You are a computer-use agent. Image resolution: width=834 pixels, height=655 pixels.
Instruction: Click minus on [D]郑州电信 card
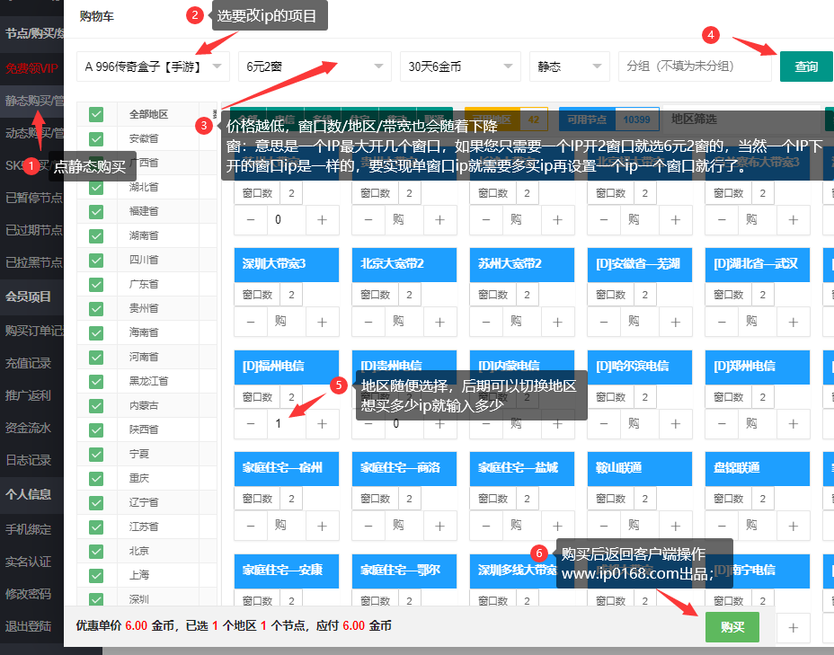(722, 424)
